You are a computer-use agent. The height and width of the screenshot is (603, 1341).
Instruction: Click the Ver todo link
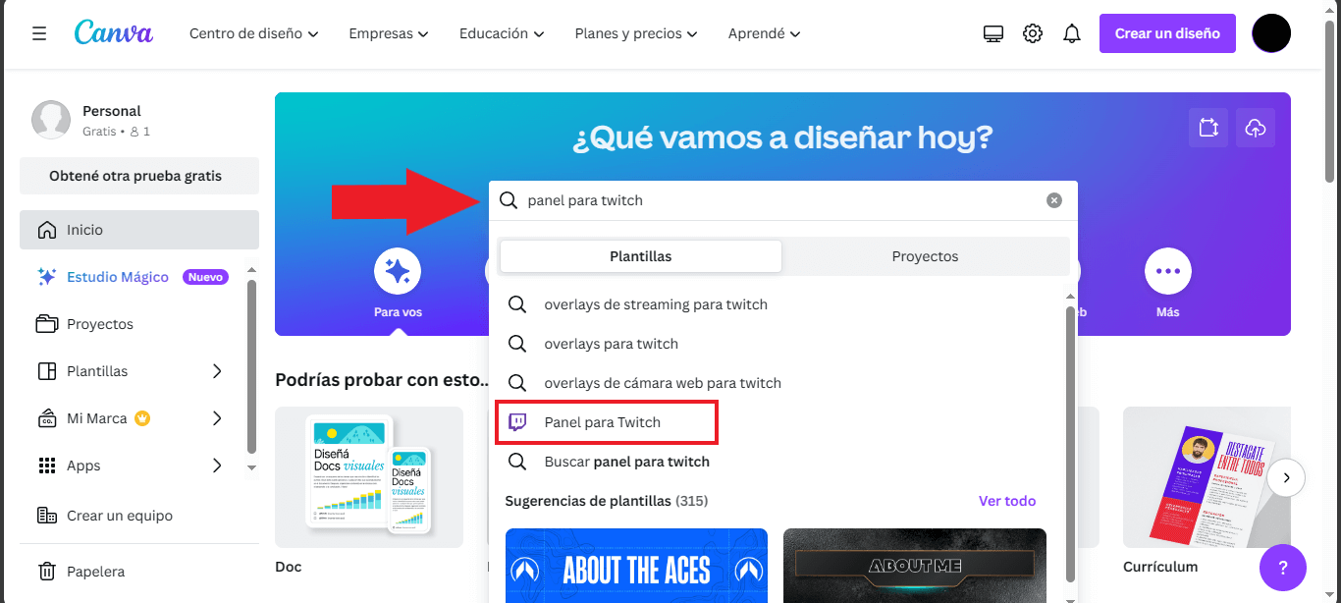1007,501
